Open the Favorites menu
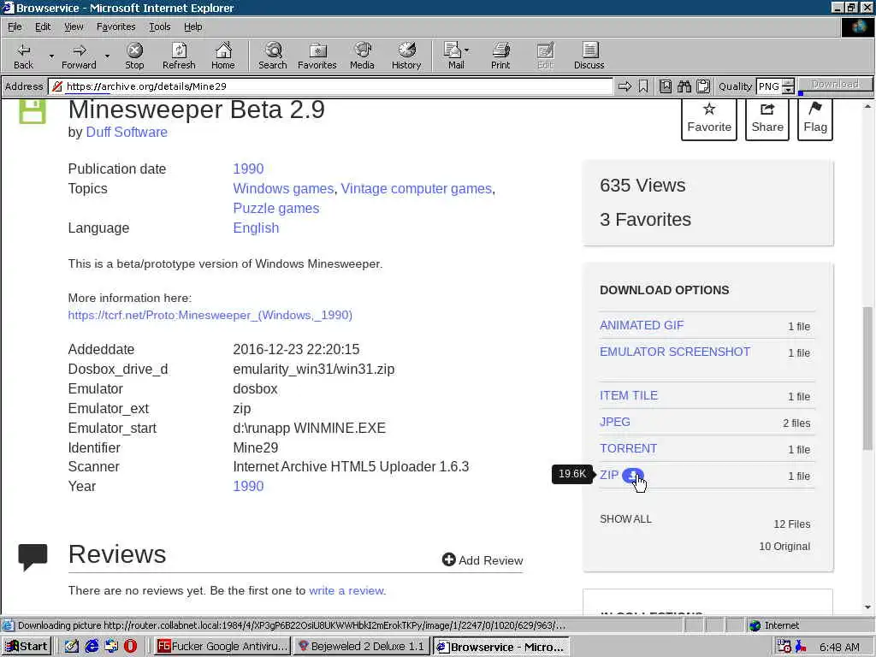This screenshot has width=876, height=657. coord(115,27)
